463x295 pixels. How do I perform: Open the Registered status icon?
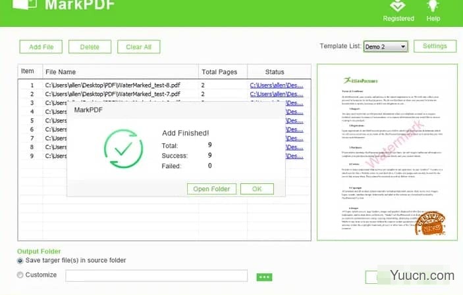tap(398, 7)
